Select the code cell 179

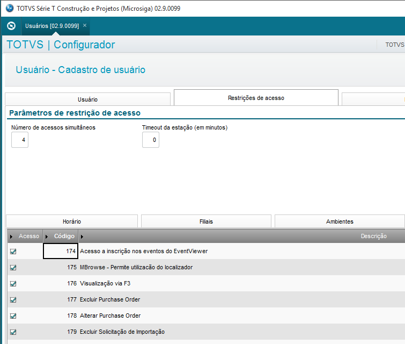[x=61, y=332]
